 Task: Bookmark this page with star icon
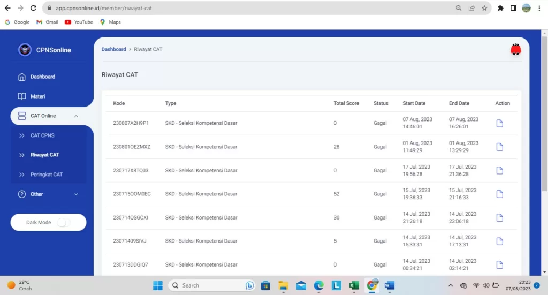pos(484,8)
